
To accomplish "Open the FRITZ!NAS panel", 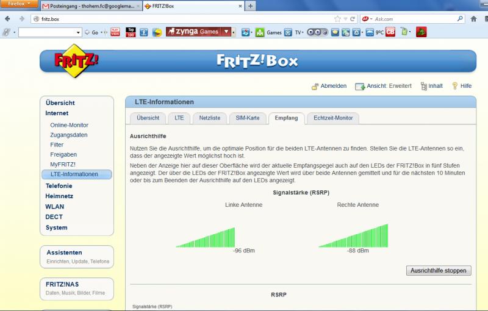I will [x=77, y=289].
